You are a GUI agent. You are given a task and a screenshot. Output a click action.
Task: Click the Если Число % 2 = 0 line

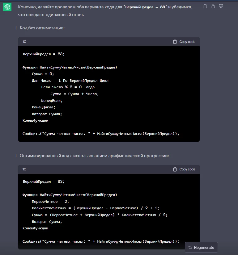click(68, 87)
